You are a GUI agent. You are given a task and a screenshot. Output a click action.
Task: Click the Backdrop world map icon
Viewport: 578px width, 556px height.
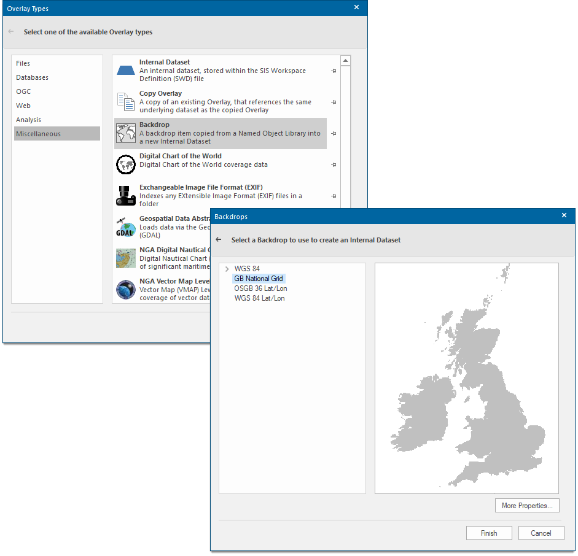coord(126,133)
